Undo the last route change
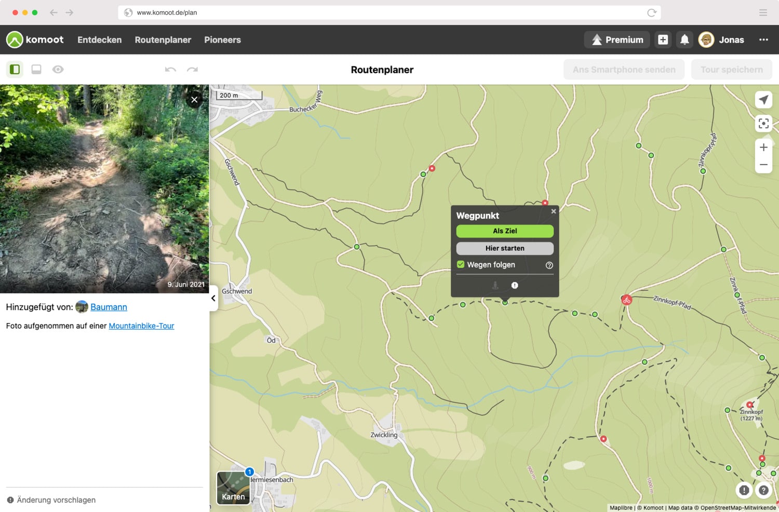 pyautogui.click(x=170, y=70)
